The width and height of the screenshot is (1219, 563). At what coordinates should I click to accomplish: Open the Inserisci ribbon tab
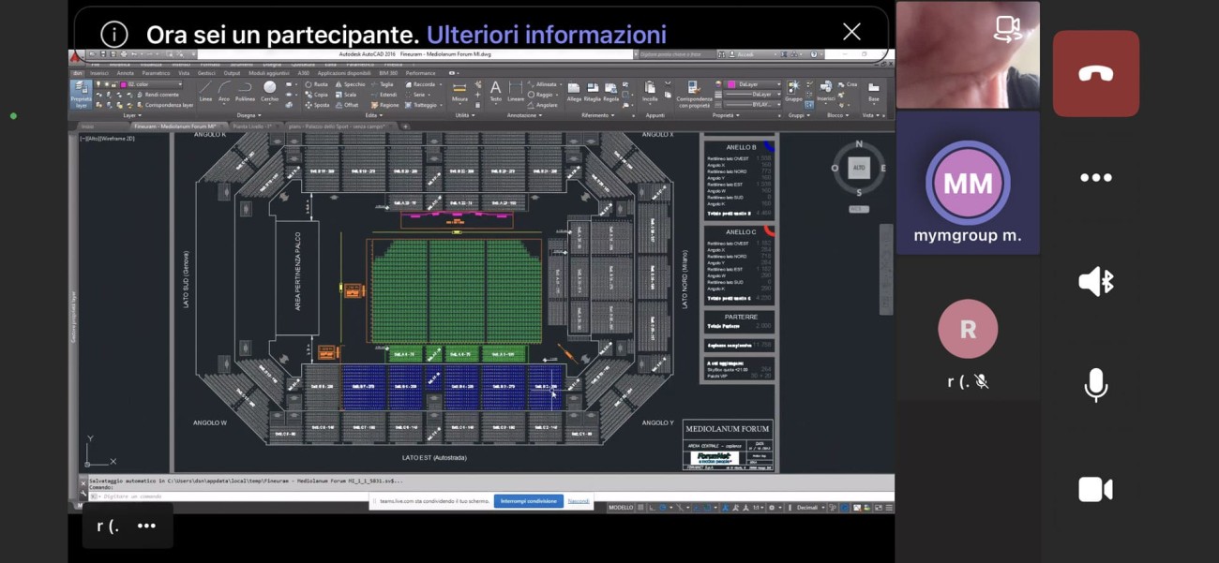(98, 73)
